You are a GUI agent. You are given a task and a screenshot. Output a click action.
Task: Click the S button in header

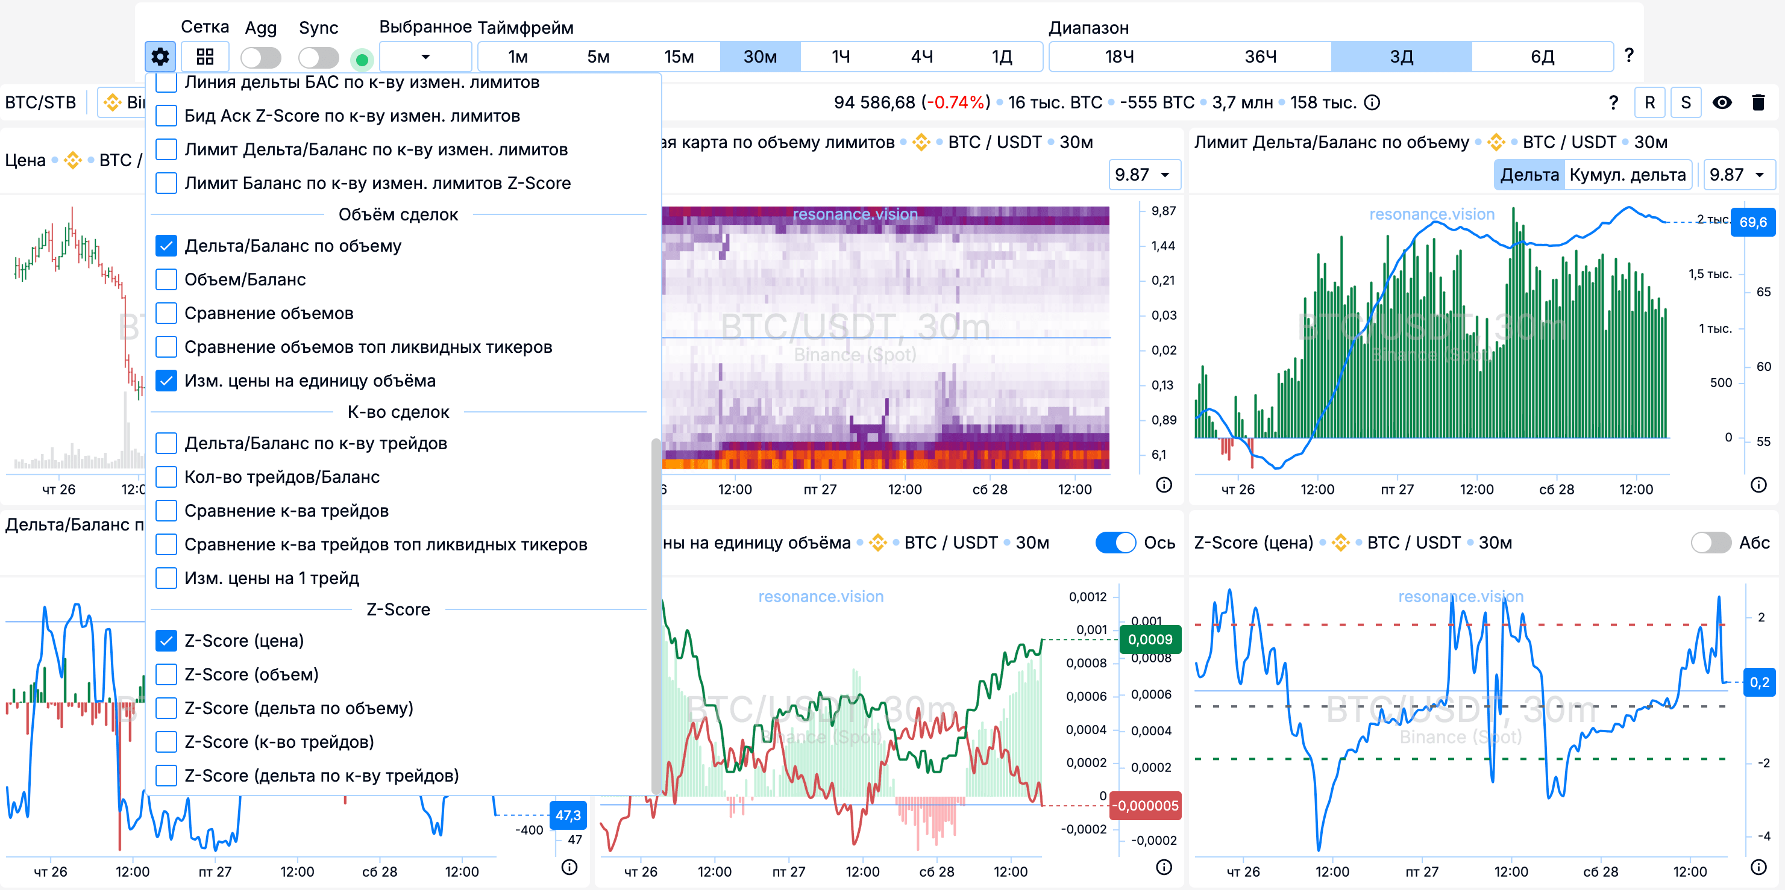click(x=1685, y=102)
